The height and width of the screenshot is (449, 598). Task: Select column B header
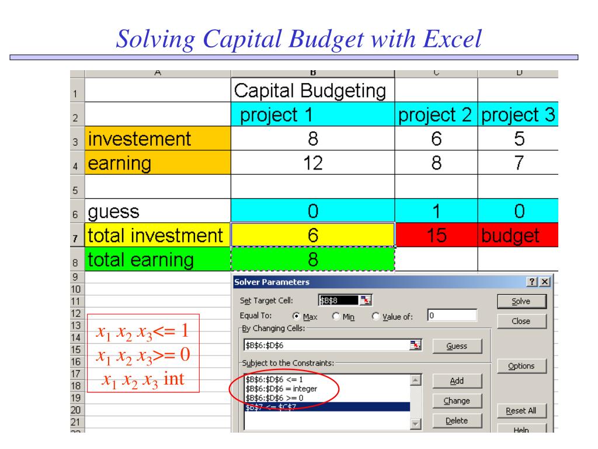coord(313,73)
